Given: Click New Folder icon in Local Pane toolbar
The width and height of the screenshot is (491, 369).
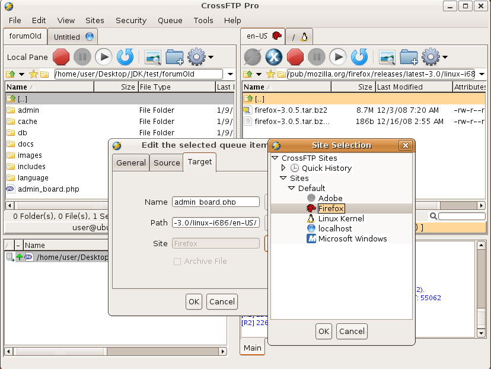Looking at the screenshot, I should tap(174, 57).
